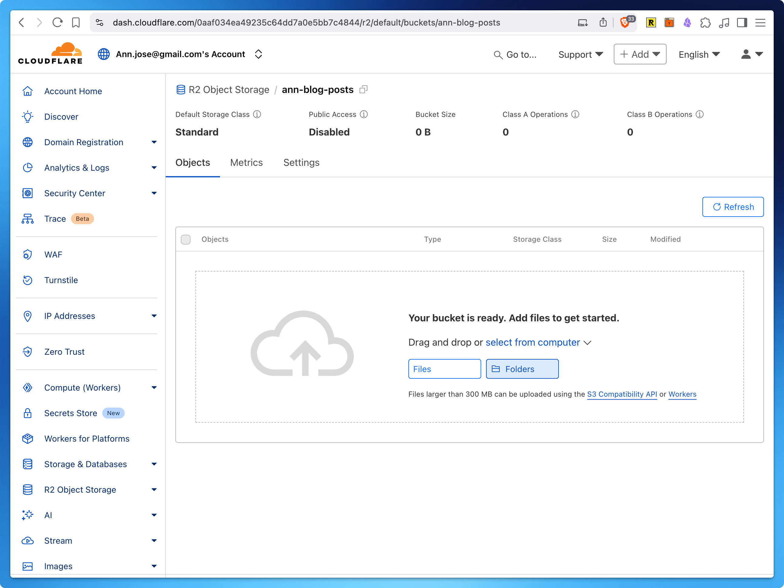The height and width of the screenshot is (588, 784).
Task: Click the cloud upload drop zone image
Action: (302, 344)
